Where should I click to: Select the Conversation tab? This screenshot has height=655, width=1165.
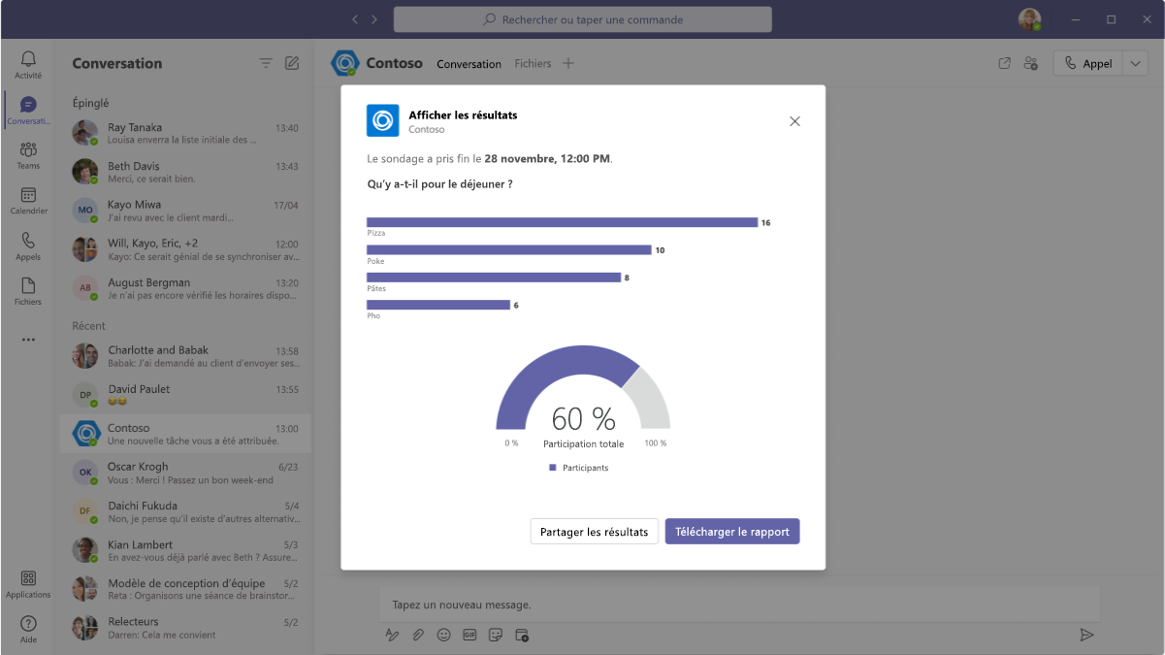469,64
